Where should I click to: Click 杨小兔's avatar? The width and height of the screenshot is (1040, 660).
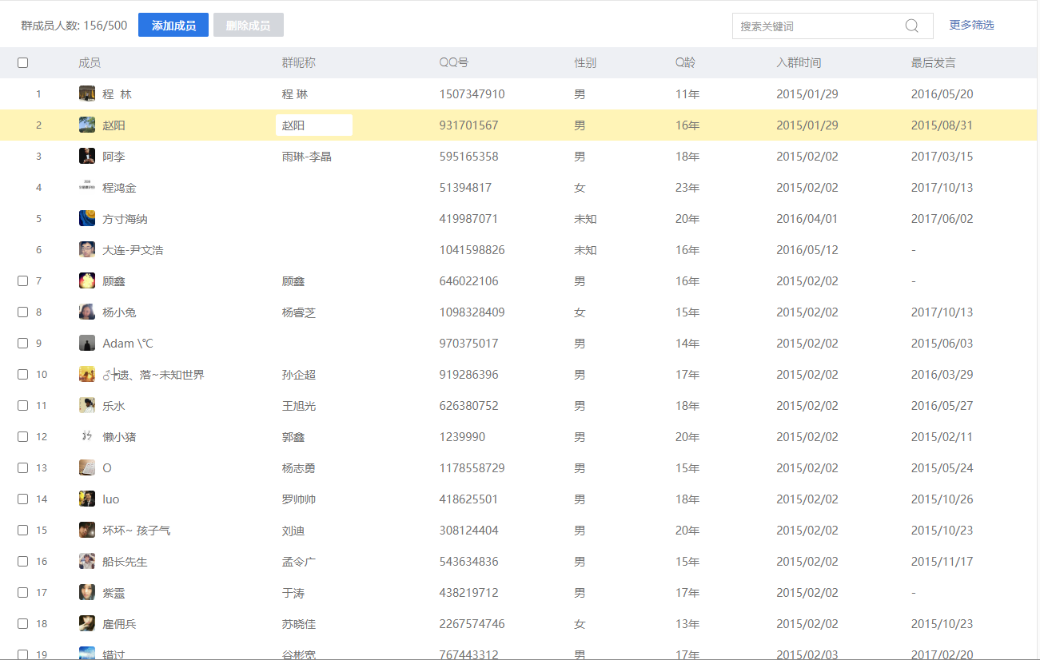pos(87,312)
